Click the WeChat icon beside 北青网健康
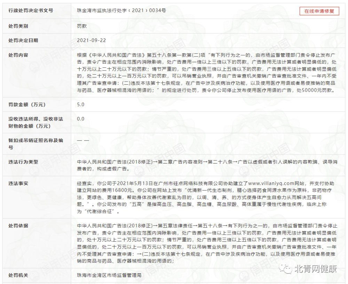The image size is (348, 284). pos(286,269)
